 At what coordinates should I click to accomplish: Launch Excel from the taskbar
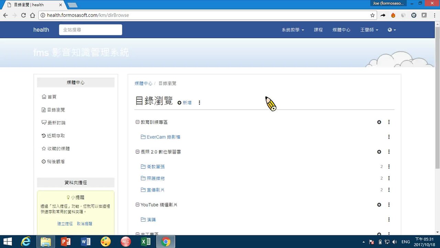(145, 241)
